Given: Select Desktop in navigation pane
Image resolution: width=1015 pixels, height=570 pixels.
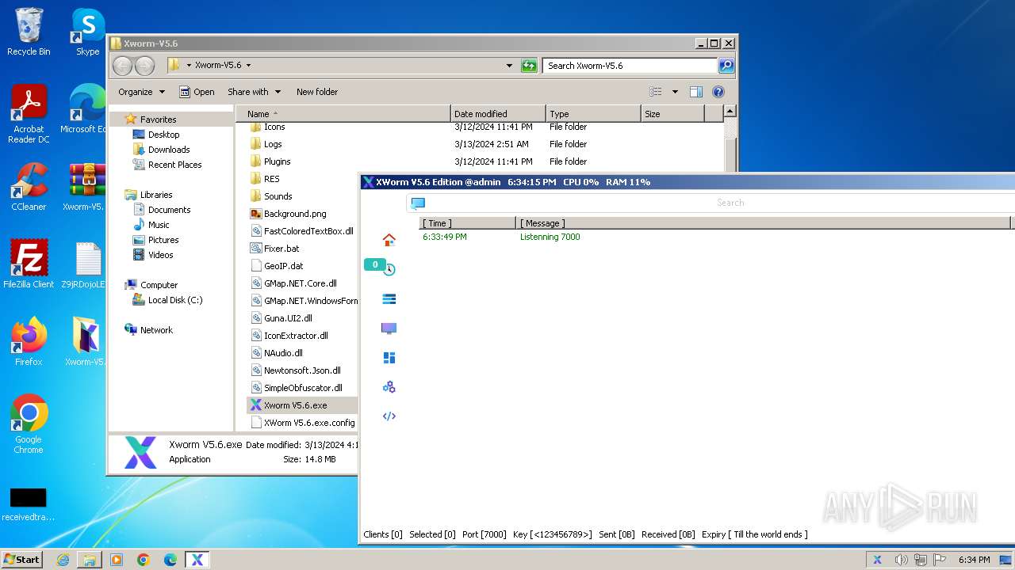Looking at the screenshot, I should pyautogui.click(x=163, y=135).
